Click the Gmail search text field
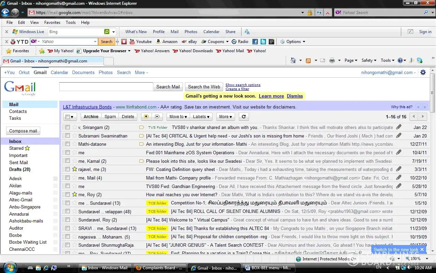Screen dimensions: 436x273 106,87
